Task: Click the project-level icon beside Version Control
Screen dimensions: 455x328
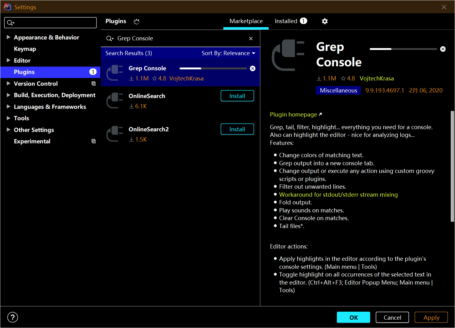Action: point(93,84)
